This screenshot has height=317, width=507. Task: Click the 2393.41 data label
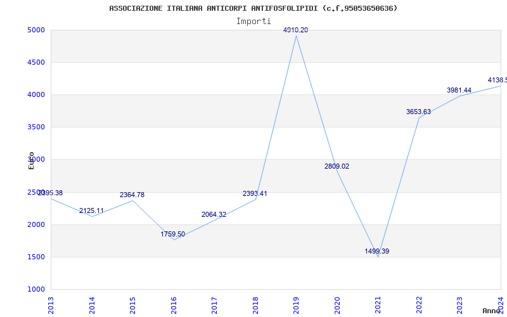[x=255, y=194]
